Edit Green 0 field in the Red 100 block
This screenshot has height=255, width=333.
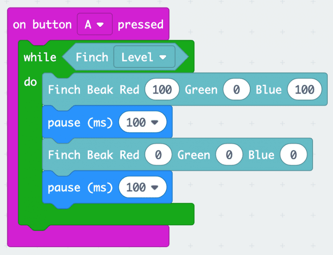[x=237, y=90]
